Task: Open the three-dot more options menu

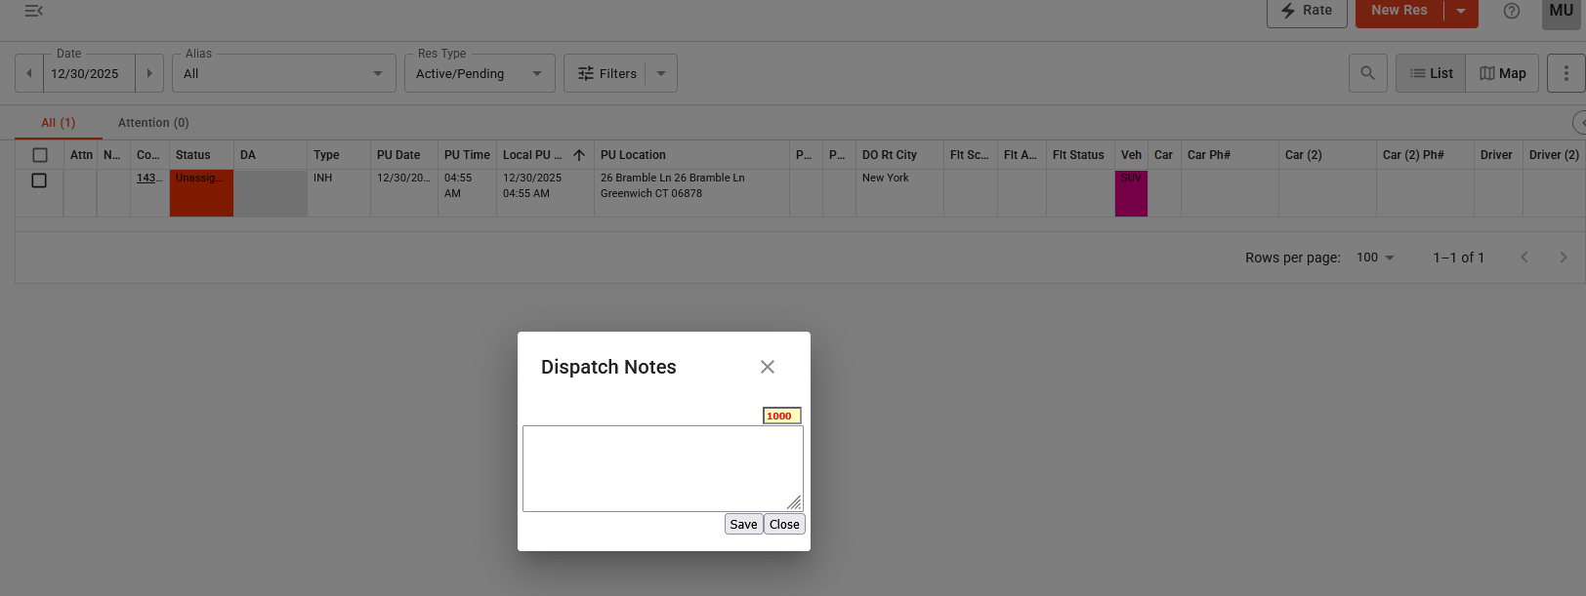Action: [1565, 73]
